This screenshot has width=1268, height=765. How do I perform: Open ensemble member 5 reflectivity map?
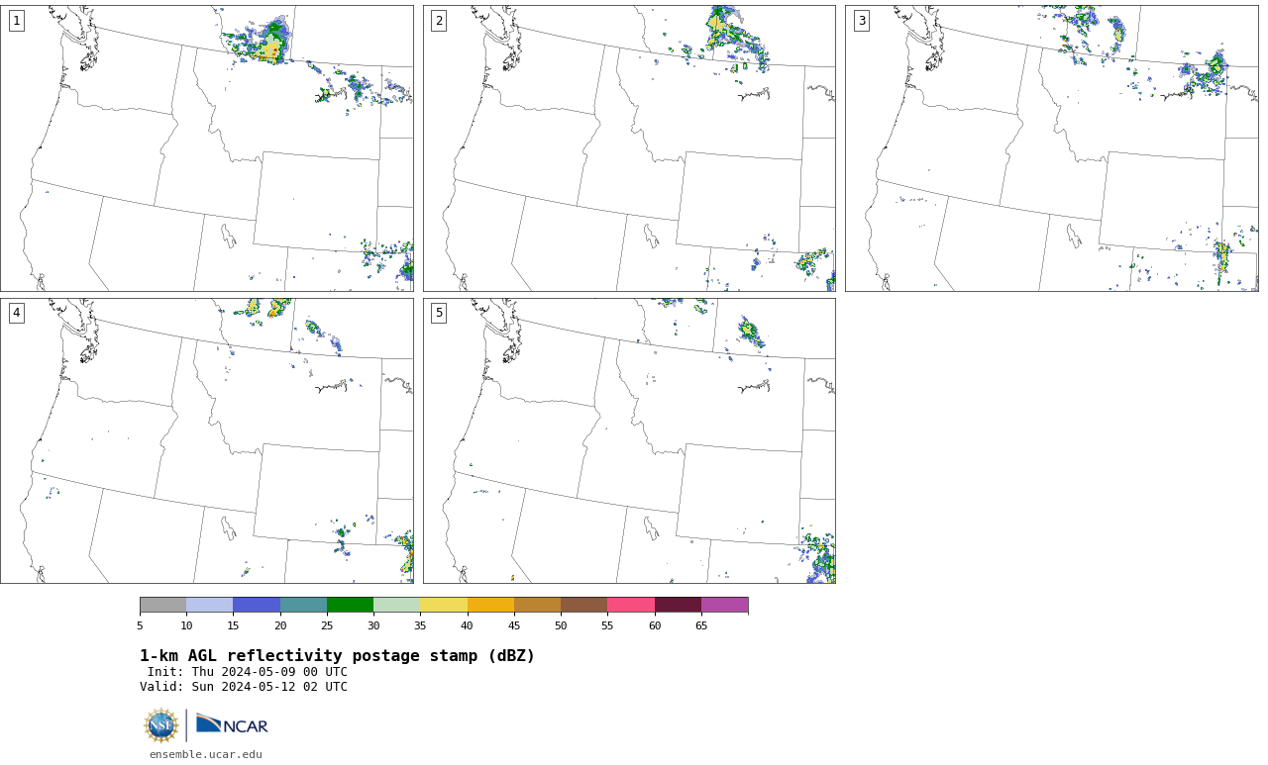[629, 440]
